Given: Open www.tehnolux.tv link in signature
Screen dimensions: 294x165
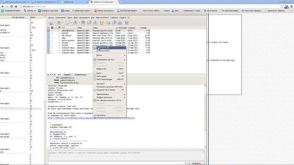Looking at the screenshot, I should point(58,132).
